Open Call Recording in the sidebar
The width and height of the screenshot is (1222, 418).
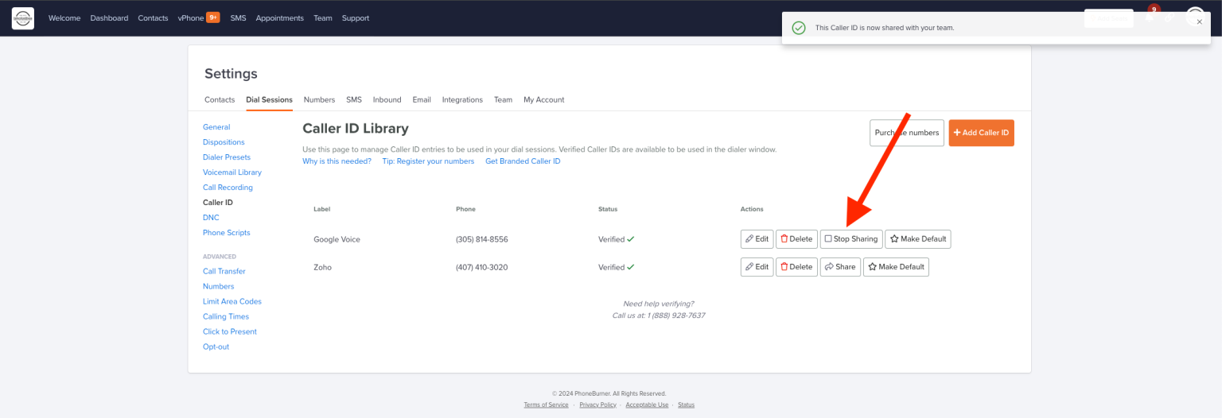point(228,188)
